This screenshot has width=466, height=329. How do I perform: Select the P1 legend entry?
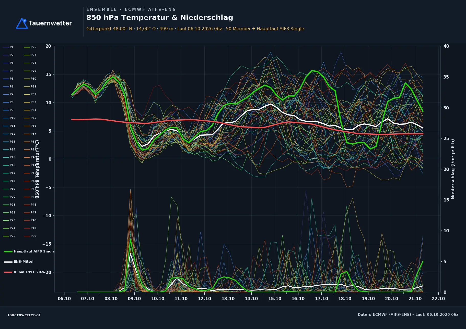[x=8, y=47]
